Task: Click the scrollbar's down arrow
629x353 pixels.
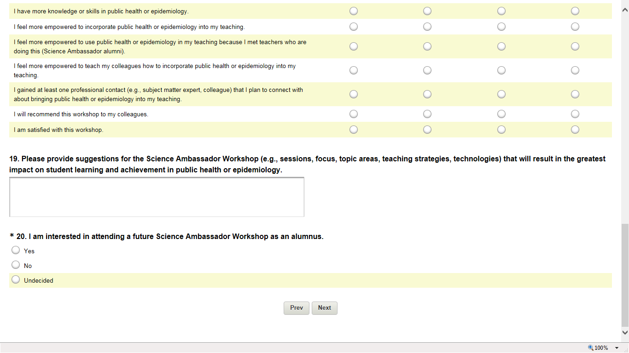Action: coord(625,332)
